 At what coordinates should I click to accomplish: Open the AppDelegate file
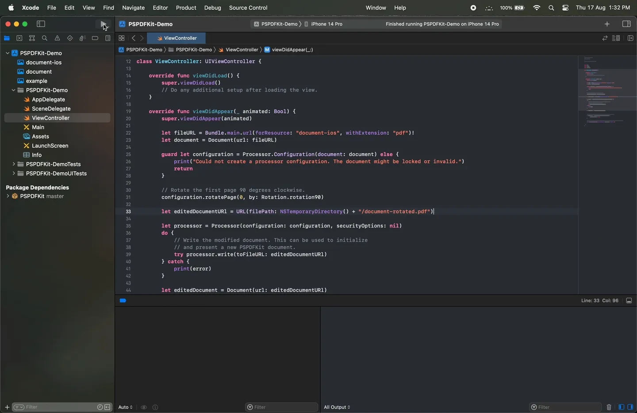[48, 99]
